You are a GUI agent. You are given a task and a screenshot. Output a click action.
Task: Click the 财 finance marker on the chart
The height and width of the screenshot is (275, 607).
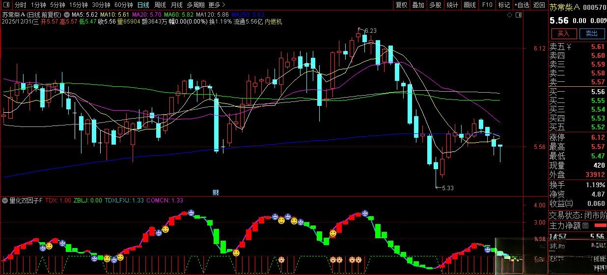pos(215,192)
